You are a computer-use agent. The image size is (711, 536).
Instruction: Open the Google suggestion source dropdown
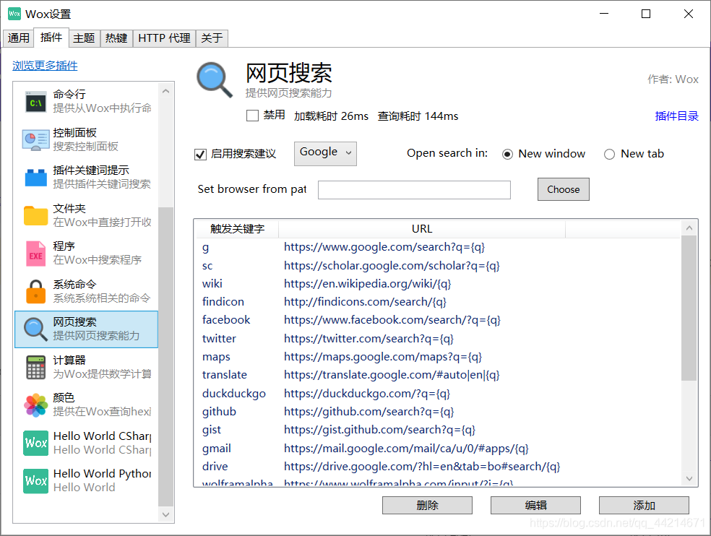pyautogui.click(x=325, y=153)
